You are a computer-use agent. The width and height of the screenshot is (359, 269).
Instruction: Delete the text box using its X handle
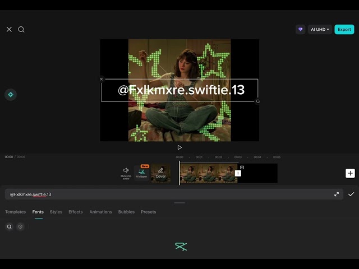(x=102, y=79)
